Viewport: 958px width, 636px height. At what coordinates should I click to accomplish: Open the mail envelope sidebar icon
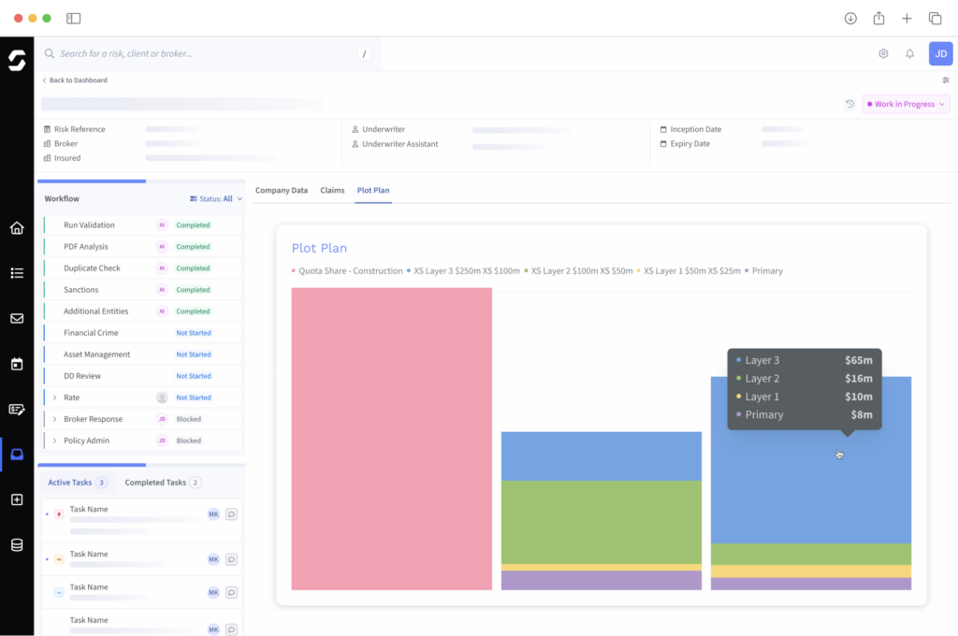click(17, 318)
